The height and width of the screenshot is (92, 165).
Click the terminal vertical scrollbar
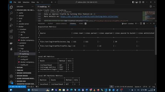[x=156, y=41]
